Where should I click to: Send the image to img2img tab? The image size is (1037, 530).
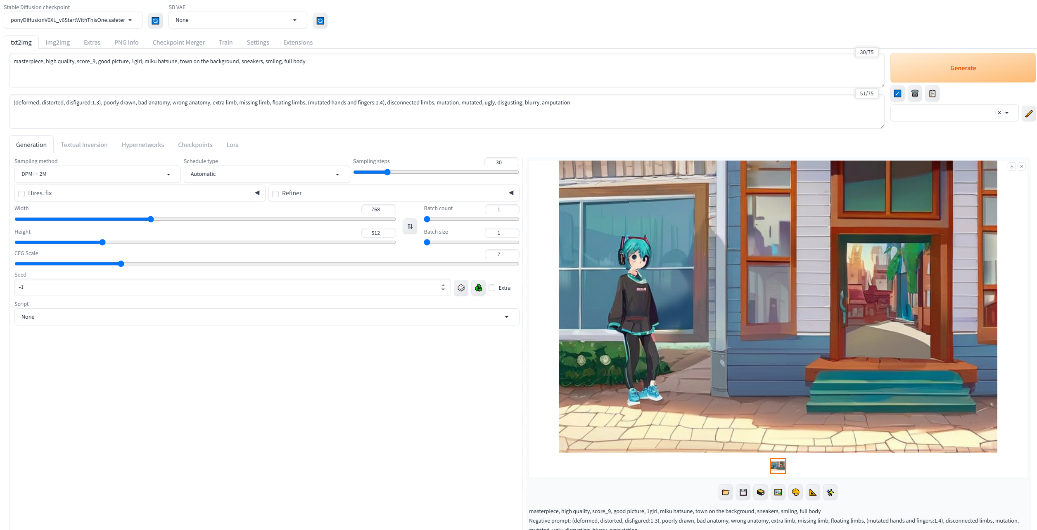pos(778,492)
